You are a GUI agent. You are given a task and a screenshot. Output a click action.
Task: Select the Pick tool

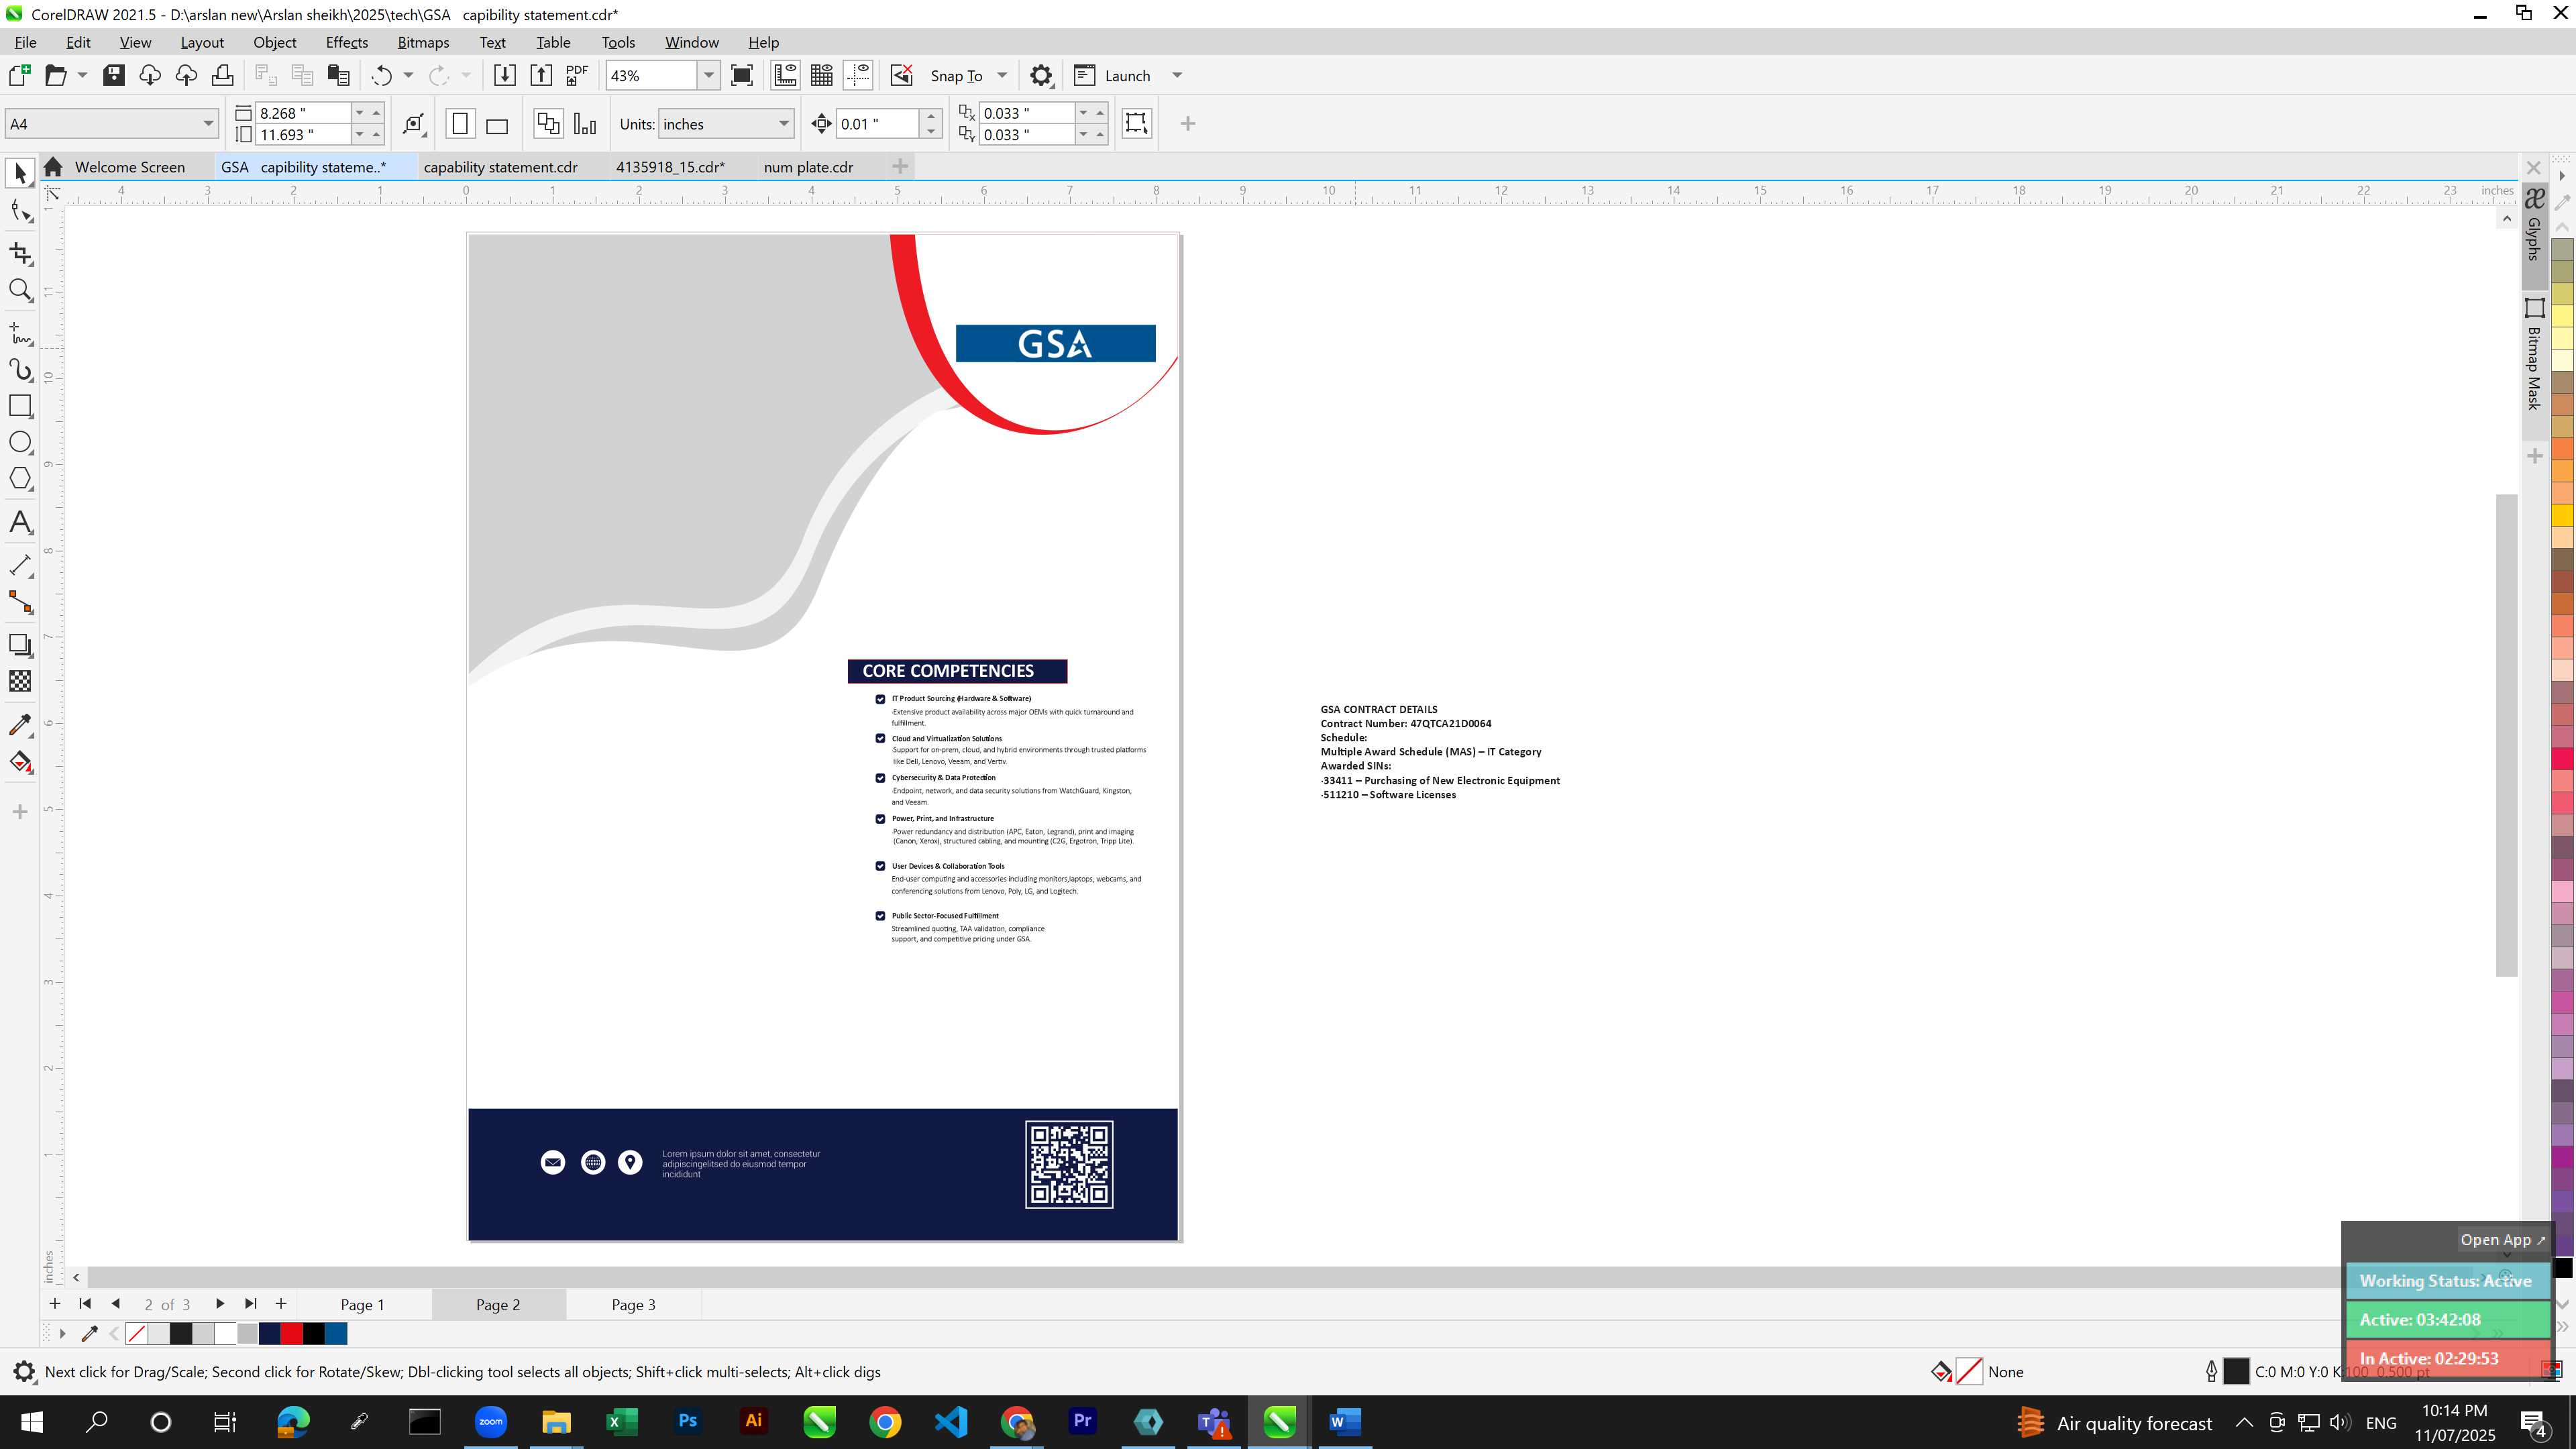point(20,173)
